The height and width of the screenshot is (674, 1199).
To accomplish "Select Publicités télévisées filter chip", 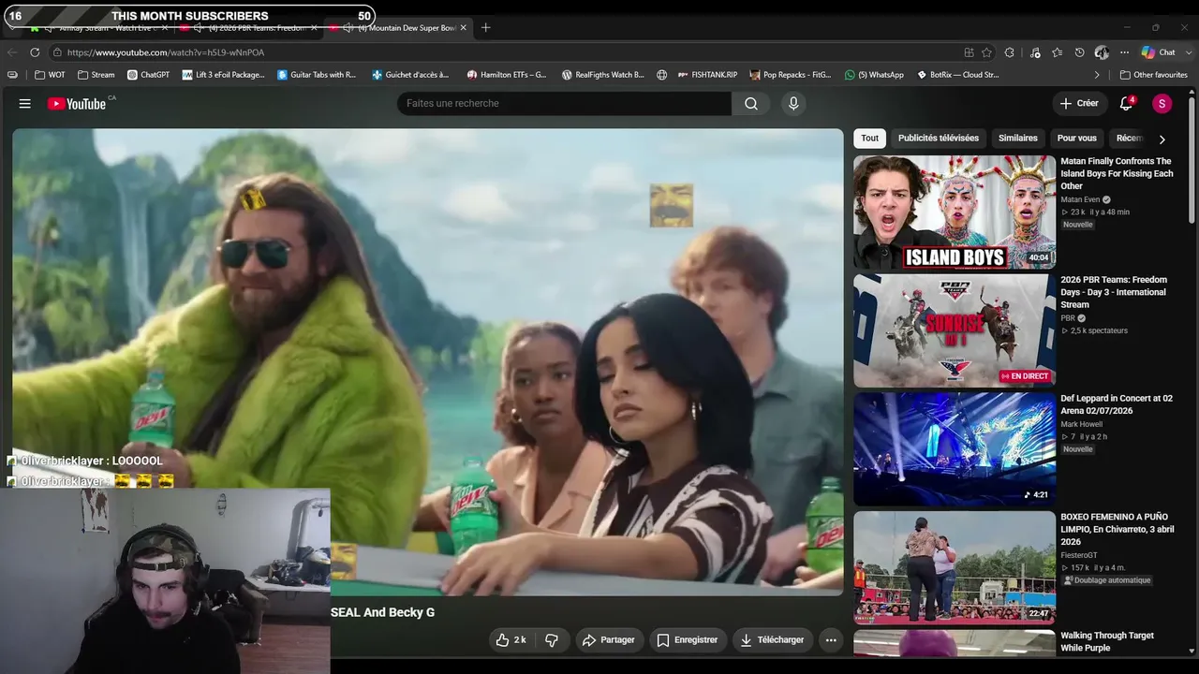I will (x=939, y=139).
